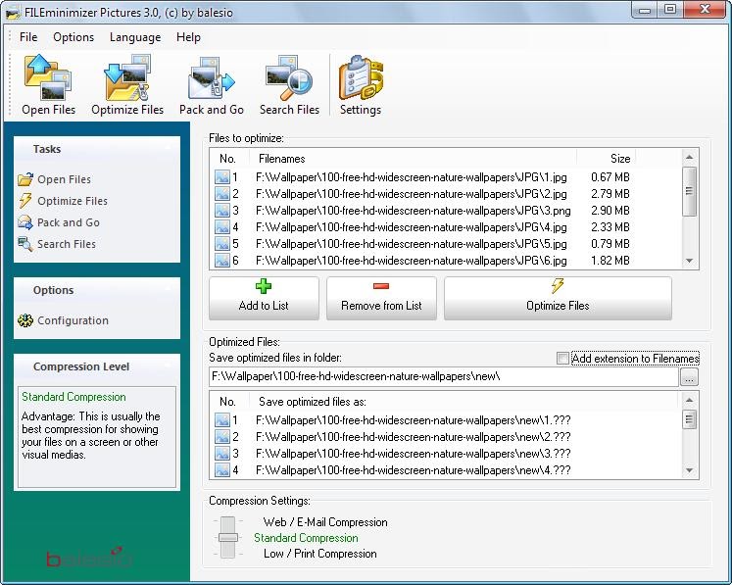The height and width of the screenshot is (585, 732).
Task: Select image icon of file row 3.png
Action: pos(222,210)
